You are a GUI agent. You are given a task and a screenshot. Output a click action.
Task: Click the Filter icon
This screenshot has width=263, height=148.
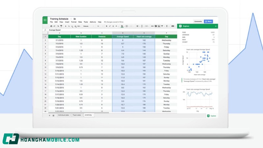[162, 26]
